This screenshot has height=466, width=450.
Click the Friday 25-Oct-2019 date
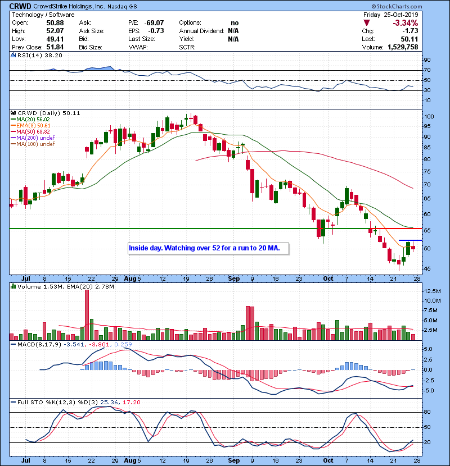(x=391, y=15)
